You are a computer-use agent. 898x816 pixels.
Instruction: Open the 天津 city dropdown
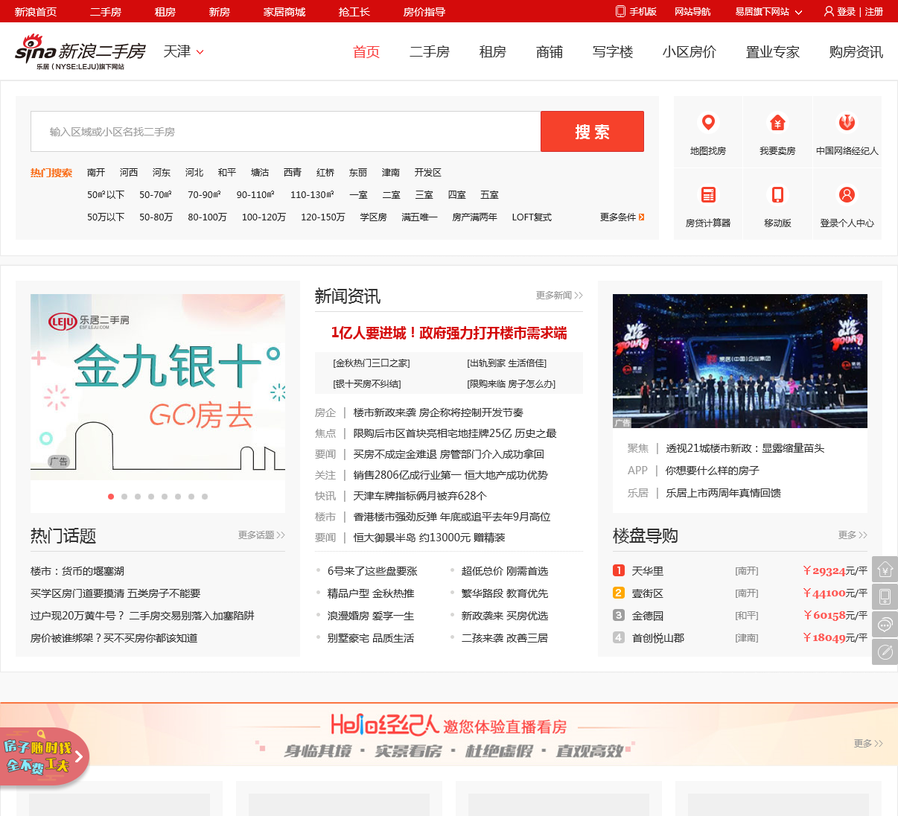tap(183, 51)
